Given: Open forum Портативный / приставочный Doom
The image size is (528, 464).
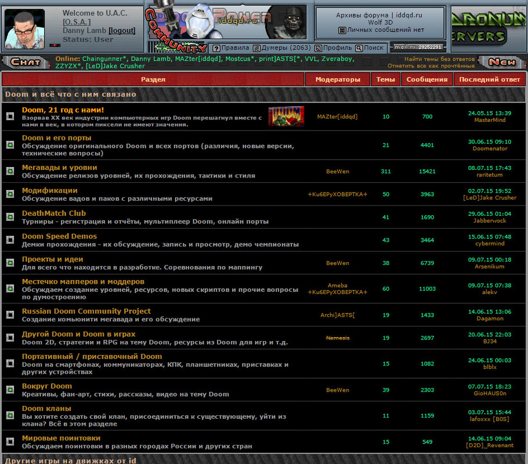Looking at the screenshot, I should pos(92,356).
